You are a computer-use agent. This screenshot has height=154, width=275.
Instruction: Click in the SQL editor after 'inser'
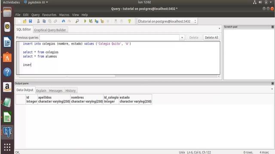pyautogui.click(x=31, y=65)
